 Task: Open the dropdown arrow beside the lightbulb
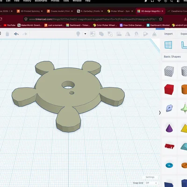85,34
